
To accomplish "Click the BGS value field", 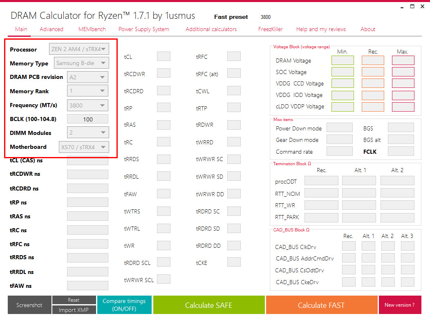I will click(x=401, y=128).
